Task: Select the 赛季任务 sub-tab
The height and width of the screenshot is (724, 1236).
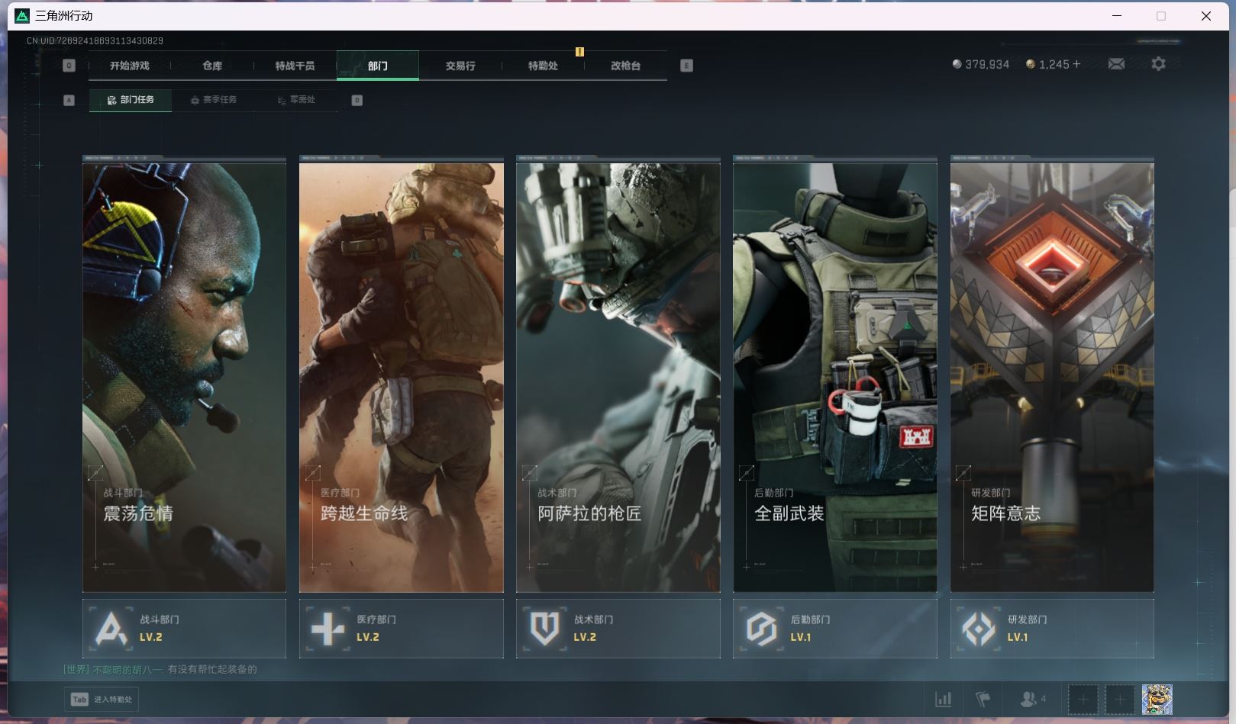Action: pyautogui.click(x=214, y=100)
